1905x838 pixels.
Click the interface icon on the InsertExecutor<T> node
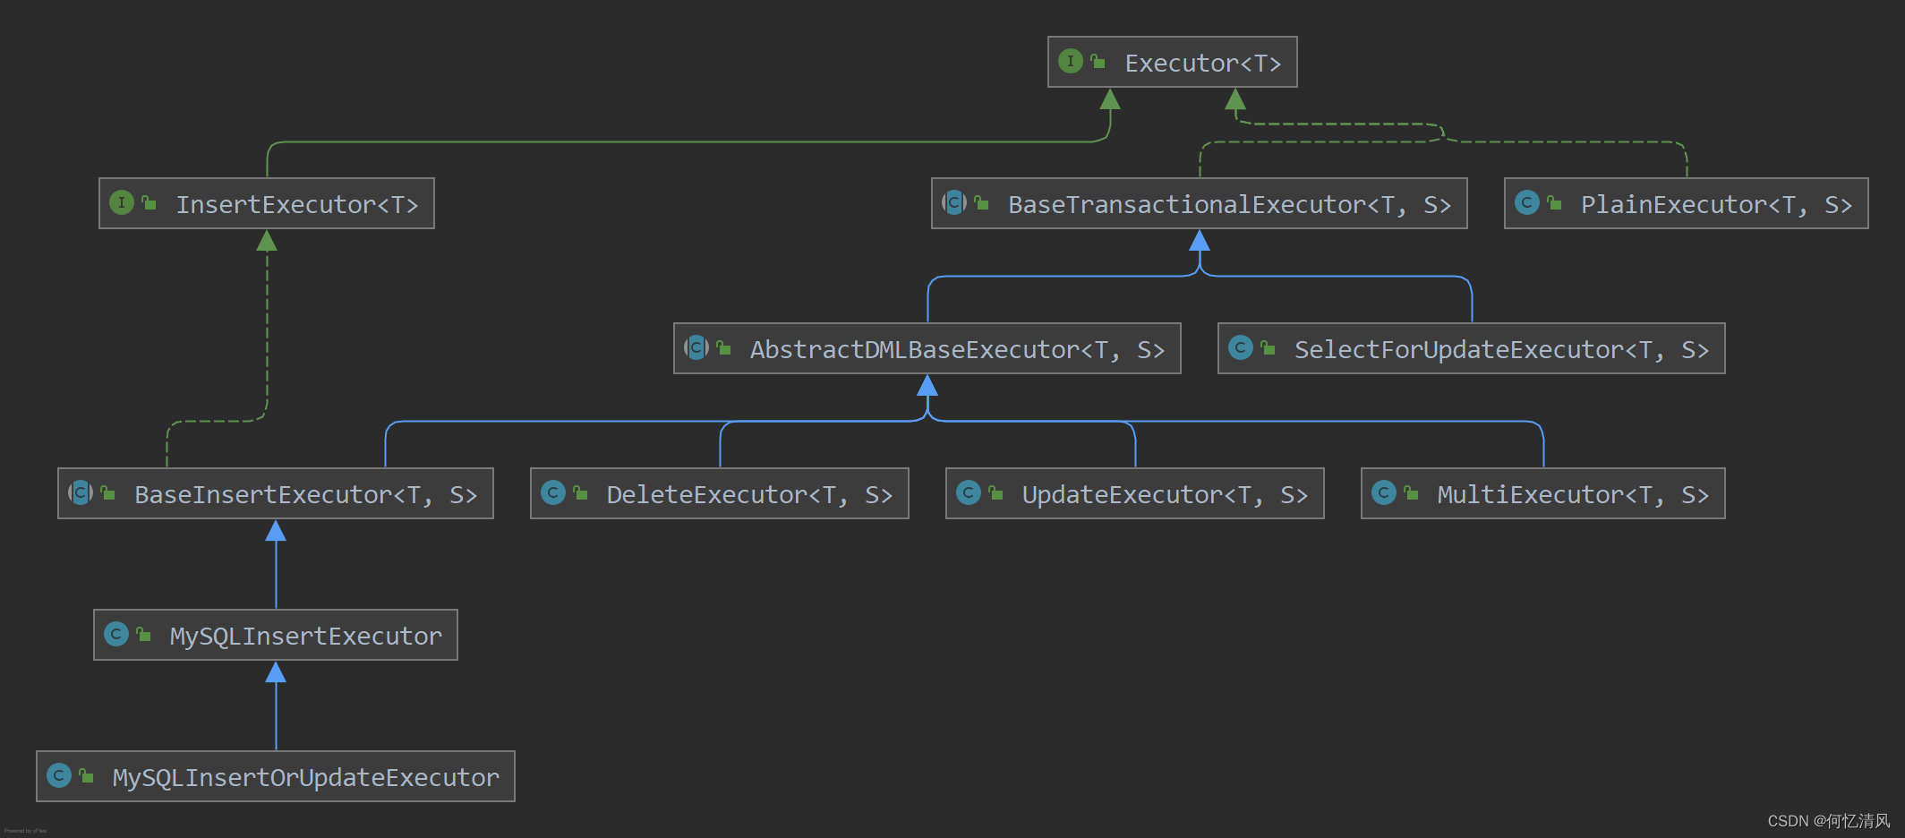coord(122,202)
